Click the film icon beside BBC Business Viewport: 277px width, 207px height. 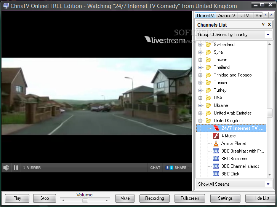(x=216, y=158)
